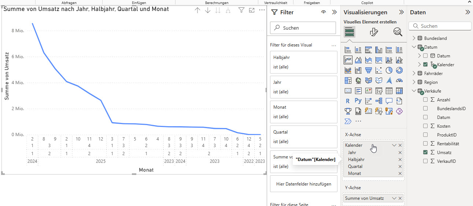The image size is (473, 206).
Task: Open the Summe von Umsatz field dropdown
Action: click(x=394, y=198)
